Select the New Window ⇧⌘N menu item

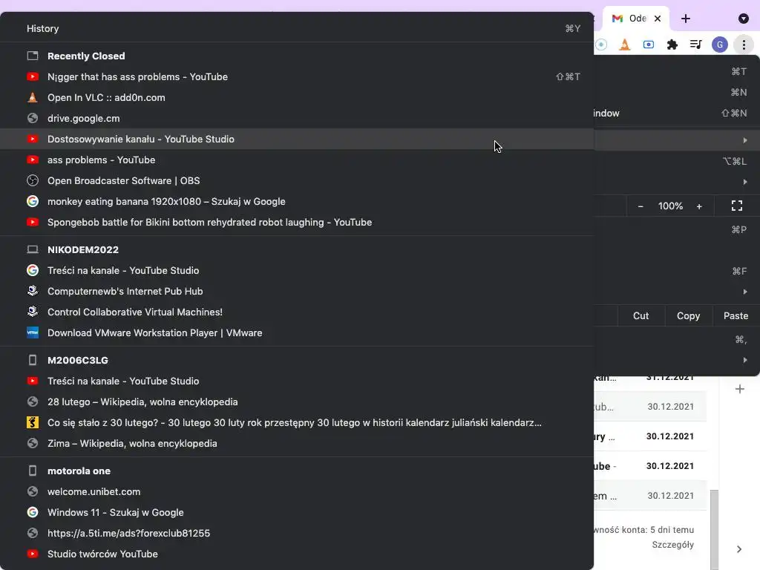677,114
